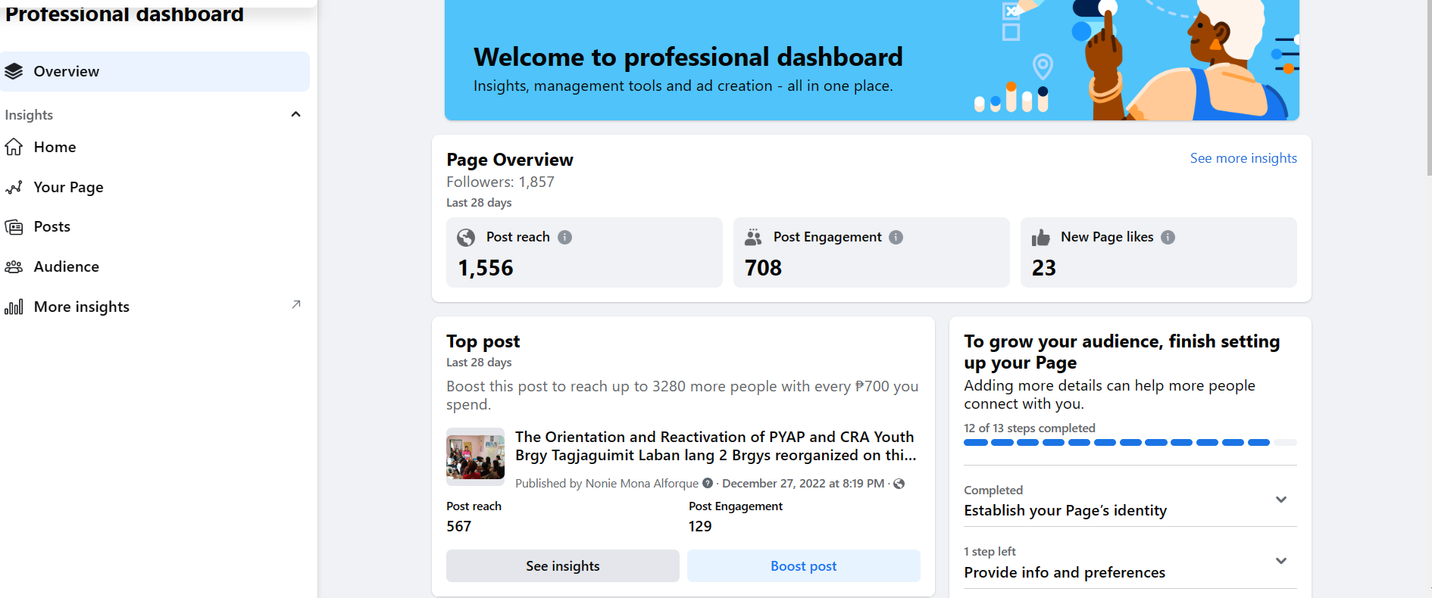Click the info icon next to New Page likes
Viewport: 1432px width, 598px height.
coord(1168,237)
